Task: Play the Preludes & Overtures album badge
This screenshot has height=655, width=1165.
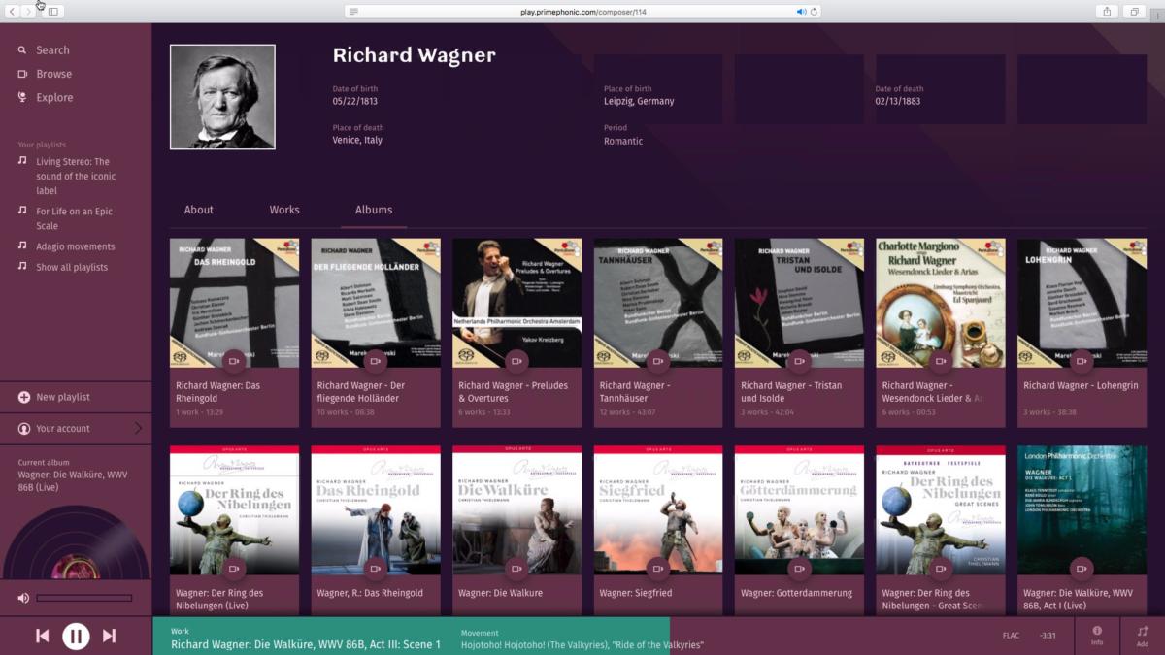Action: point(516,361)
